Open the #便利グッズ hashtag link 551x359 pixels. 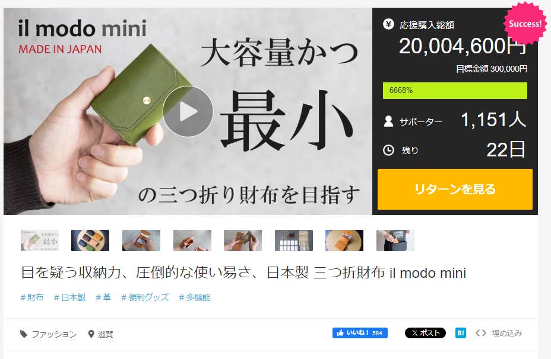point(145,297)
